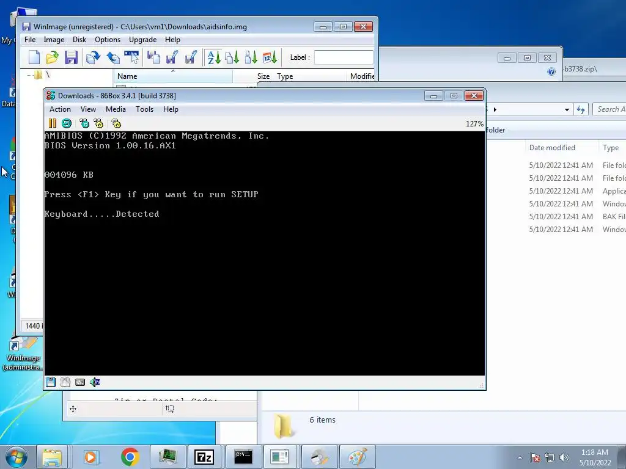Click the move cross icon in the bottom status bar
The height and width of the screenshot is (469, 626).
pyautogui.click(x=73, y=409)
